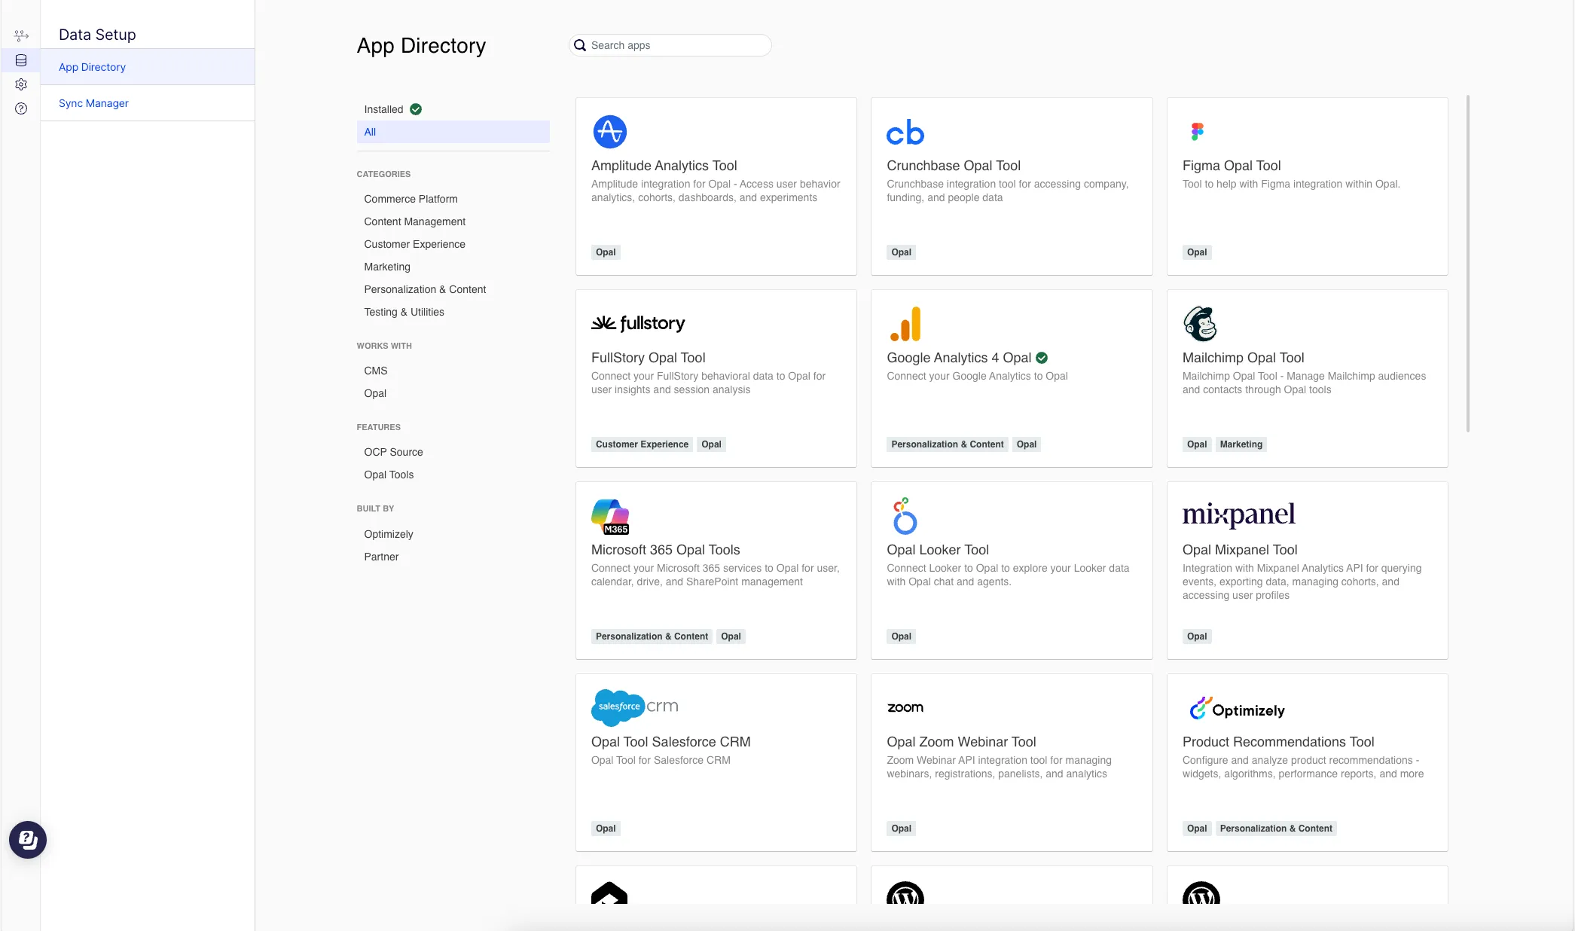The image size is (1575, 931).
Task: Filter by Marketing category
Action: click(387, 267)
